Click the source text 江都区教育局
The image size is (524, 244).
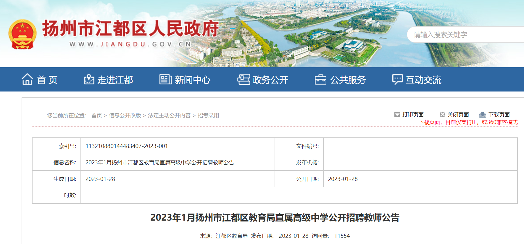click(232, 236)
